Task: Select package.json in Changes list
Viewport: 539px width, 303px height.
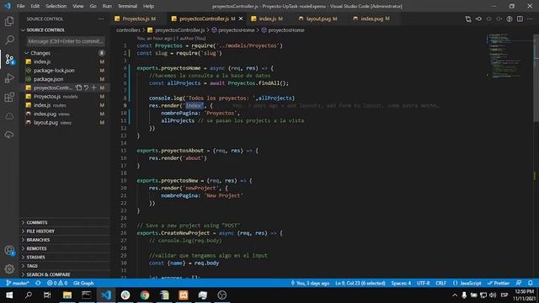Action: point(65,79)
